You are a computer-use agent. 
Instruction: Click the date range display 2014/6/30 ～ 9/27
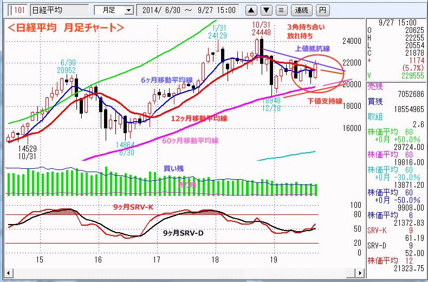click(x=189, y=10)
